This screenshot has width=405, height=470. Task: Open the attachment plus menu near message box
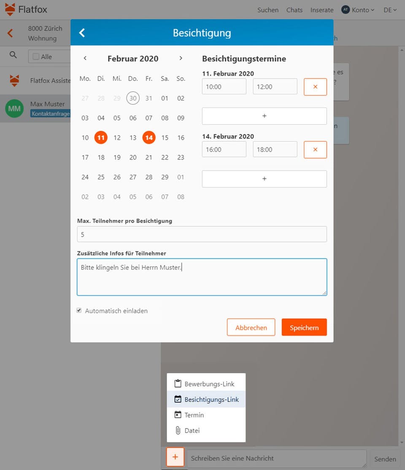coord(175,457)
